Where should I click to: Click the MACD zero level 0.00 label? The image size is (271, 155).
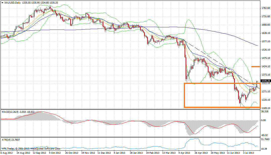(263, 120)
